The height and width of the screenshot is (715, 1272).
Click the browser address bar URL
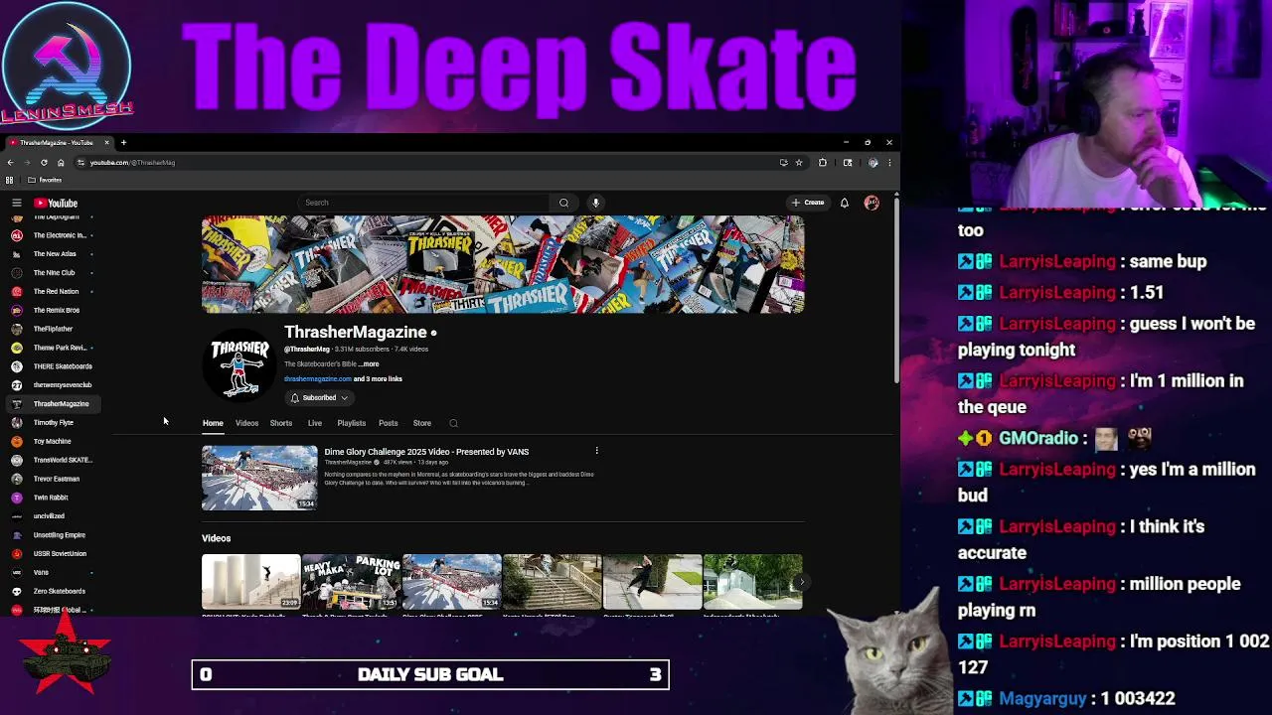click(133, 163)
